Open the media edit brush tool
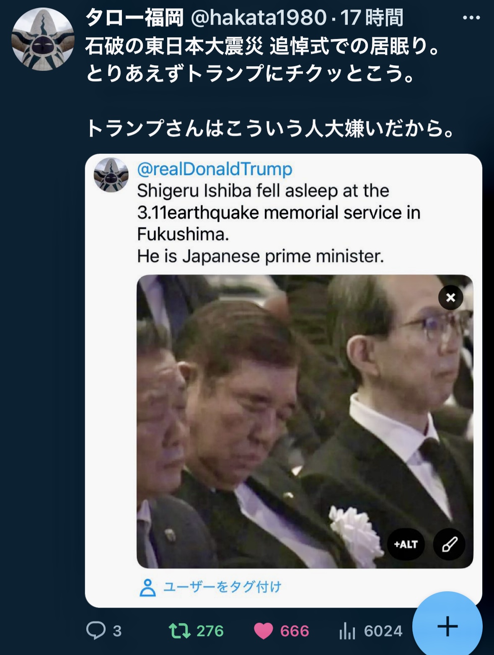Image resolution: width=494 pixels, height=655 pixels. pos(450,544)
